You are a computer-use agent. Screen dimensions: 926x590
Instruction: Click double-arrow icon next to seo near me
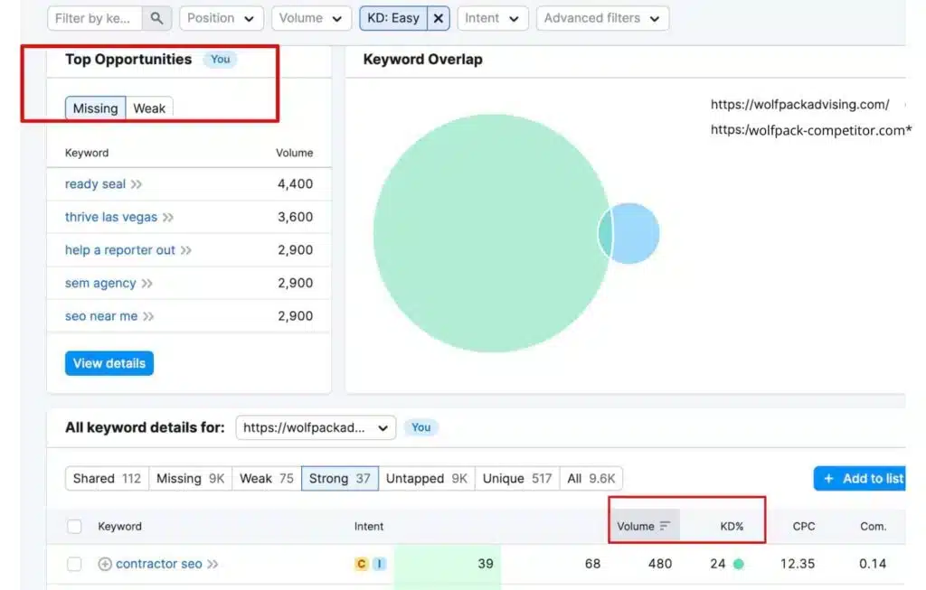148,316
